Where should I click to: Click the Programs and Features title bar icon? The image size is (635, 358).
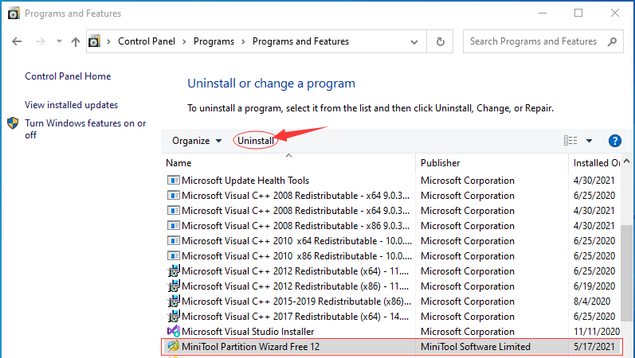click(x=14, y=14)
